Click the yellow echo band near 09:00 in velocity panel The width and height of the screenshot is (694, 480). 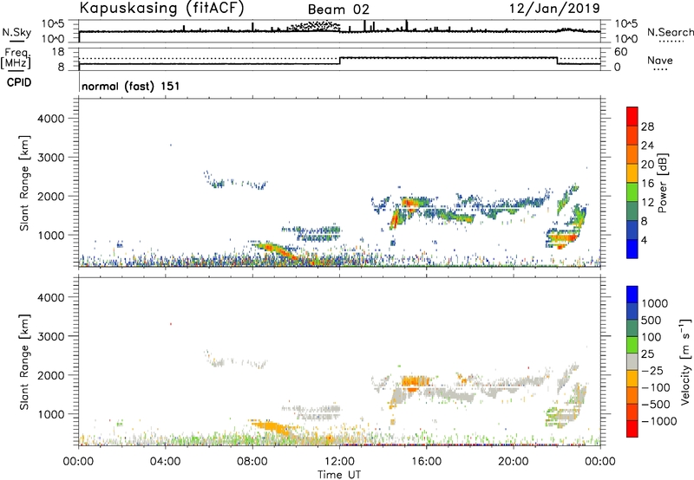[x=270, y=426]
